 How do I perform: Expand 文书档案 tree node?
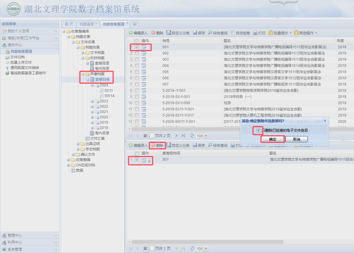(x=83, y=53)
